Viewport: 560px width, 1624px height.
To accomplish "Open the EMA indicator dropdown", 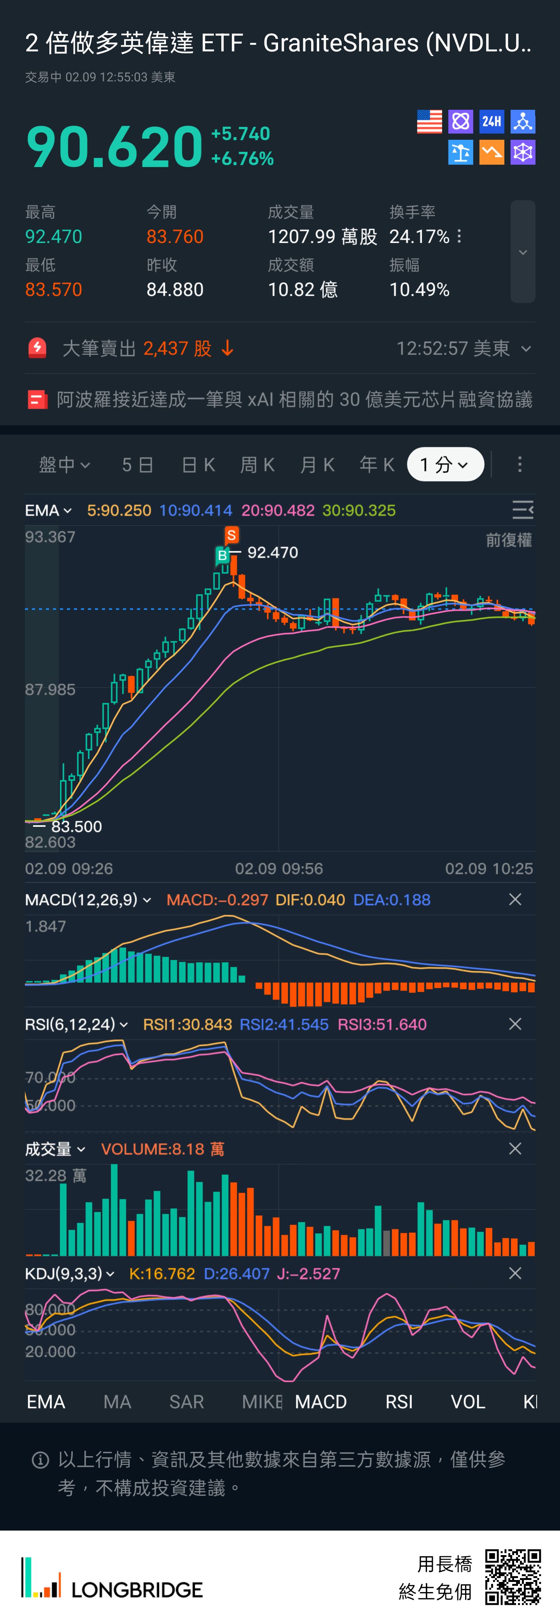I will 48,510.
